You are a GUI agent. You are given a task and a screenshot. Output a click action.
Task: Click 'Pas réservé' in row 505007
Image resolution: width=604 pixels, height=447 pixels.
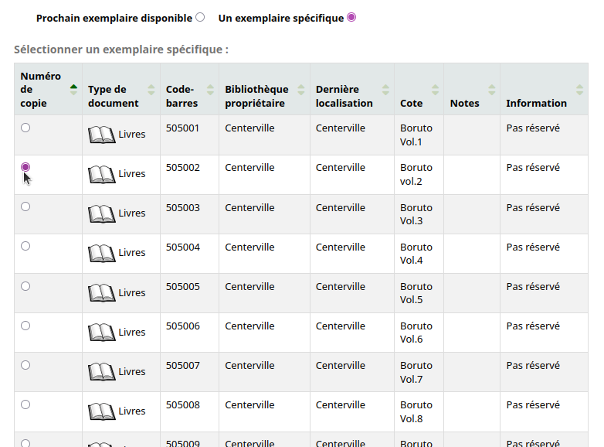click(533, 365)
